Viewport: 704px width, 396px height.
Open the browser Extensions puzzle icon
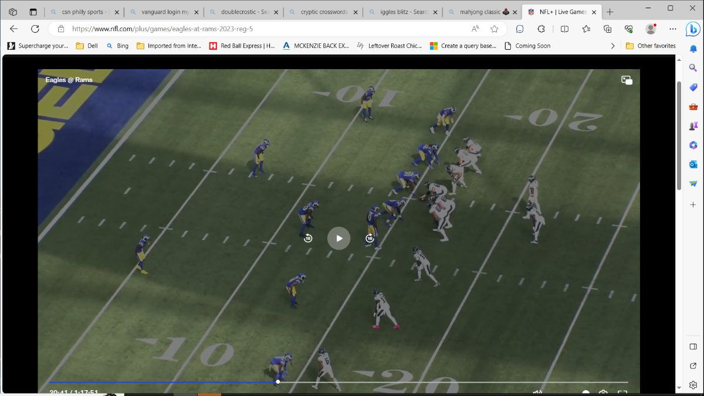point(541,29)
